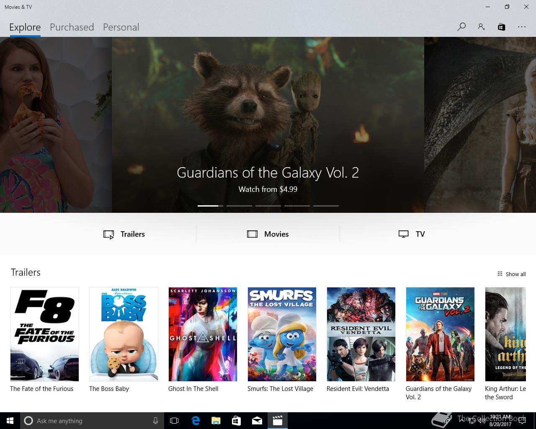Show the previous slide with pizza woman

coord(56,125)
